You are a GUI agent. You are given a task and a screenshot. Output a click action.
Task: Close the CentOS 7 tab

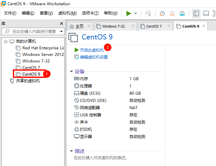click(169, 26)
